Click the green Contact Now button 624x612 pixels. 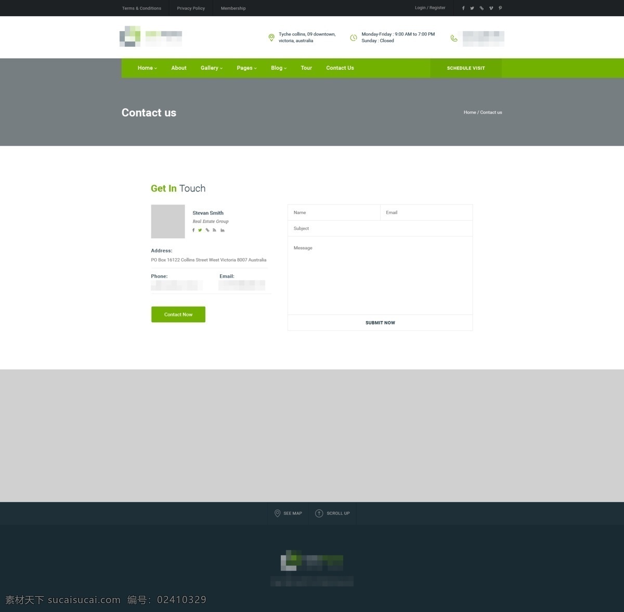[178, 314]
